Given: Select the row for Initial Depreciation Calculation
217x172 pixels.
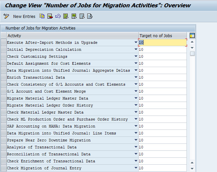Looking at the screenshot, I should (3, 49).
